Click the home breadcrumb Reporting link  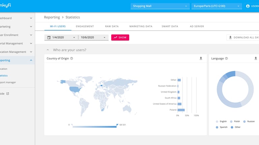click(52, 17)
